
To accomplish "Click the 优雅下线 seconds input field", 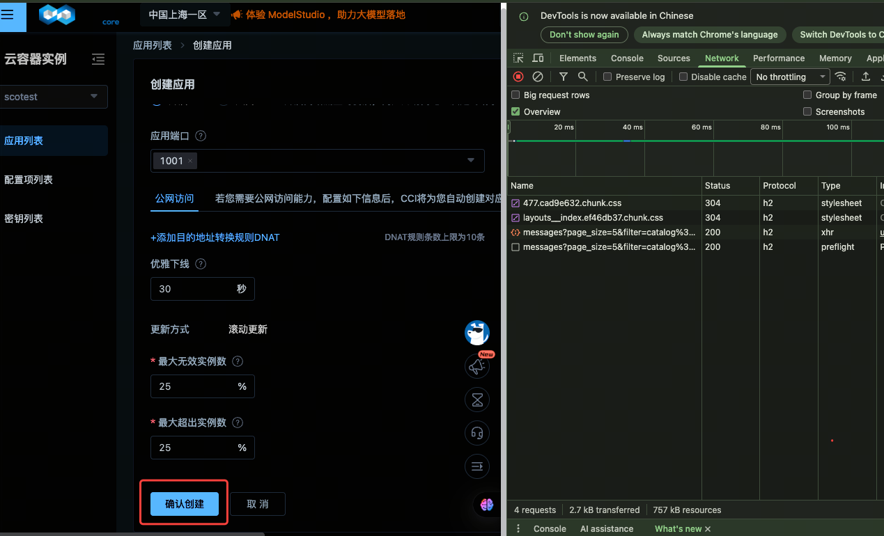I will 193,289.
